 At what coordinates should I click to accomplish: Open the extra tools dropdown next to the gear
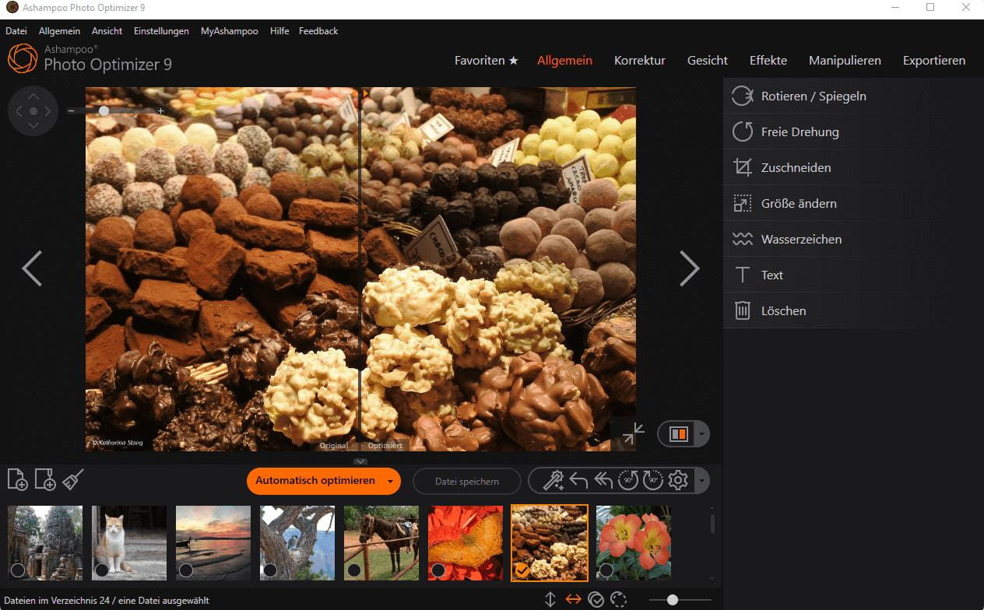point(702,480)
